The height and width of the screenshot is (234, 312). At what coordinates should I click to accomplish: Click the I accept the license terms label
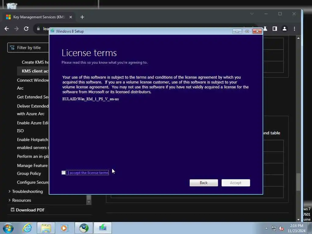click(88, 173)
